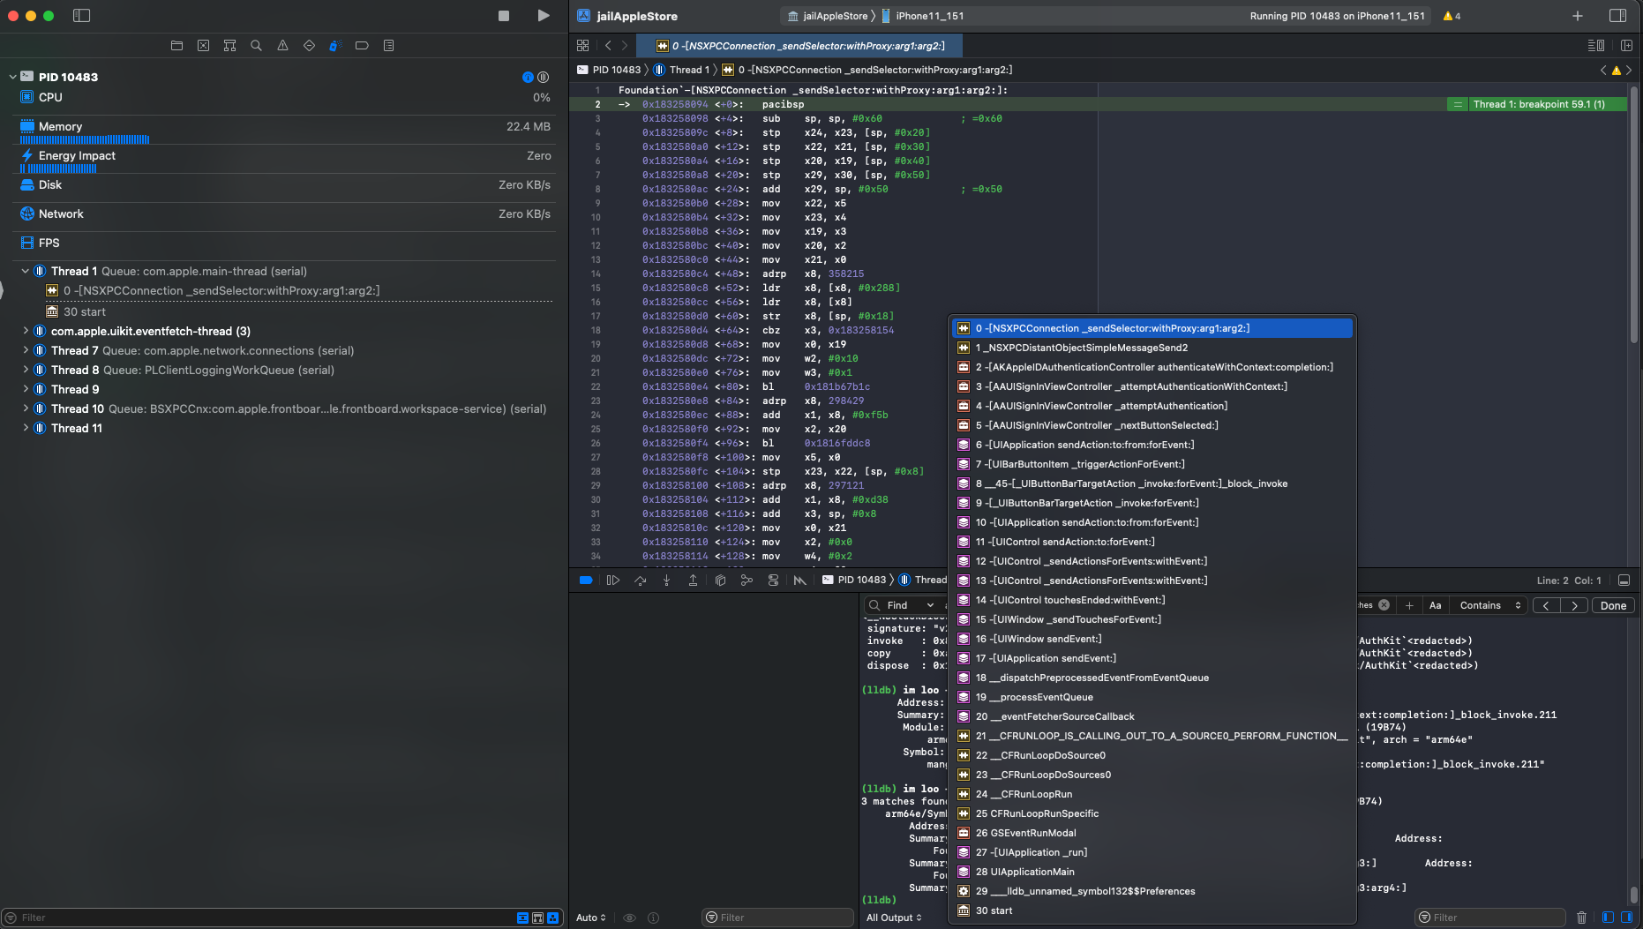This screenshot has width=1643, height=929.
Task: Select frame 28 UIApplicationMain
Action: pyautogui.click(x=1152, y=872)
